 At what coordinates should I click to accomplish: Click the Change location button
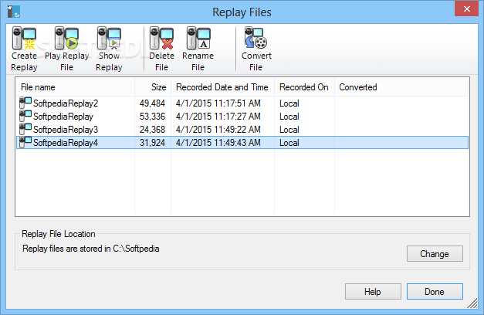click(435, 253)
